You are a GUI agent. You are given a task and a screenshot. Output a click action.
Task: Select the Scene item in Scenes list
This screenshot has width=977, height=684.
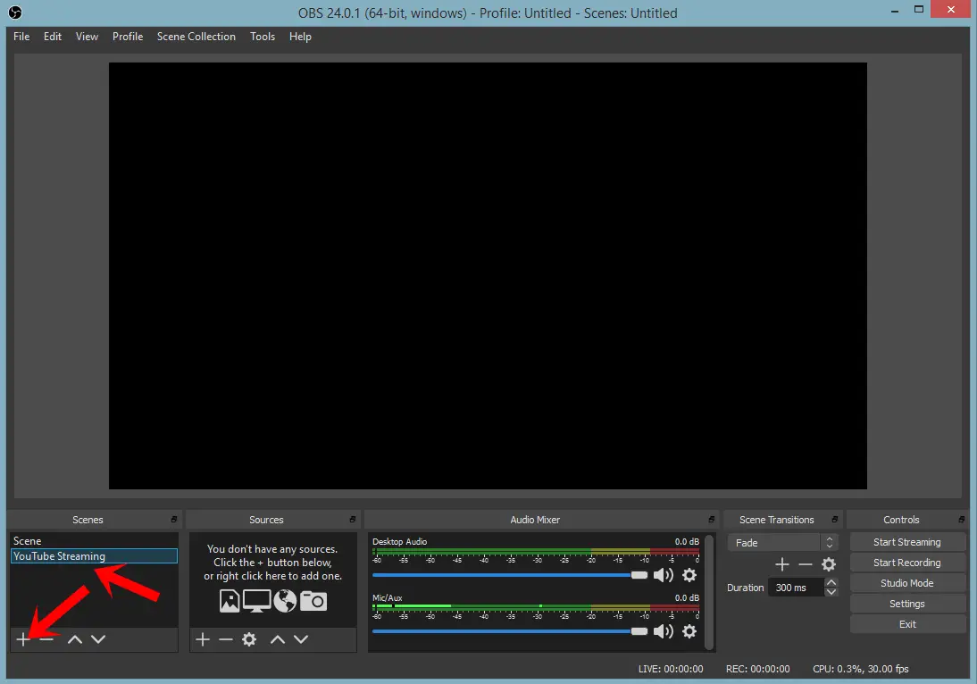click(x=94, y=541)
